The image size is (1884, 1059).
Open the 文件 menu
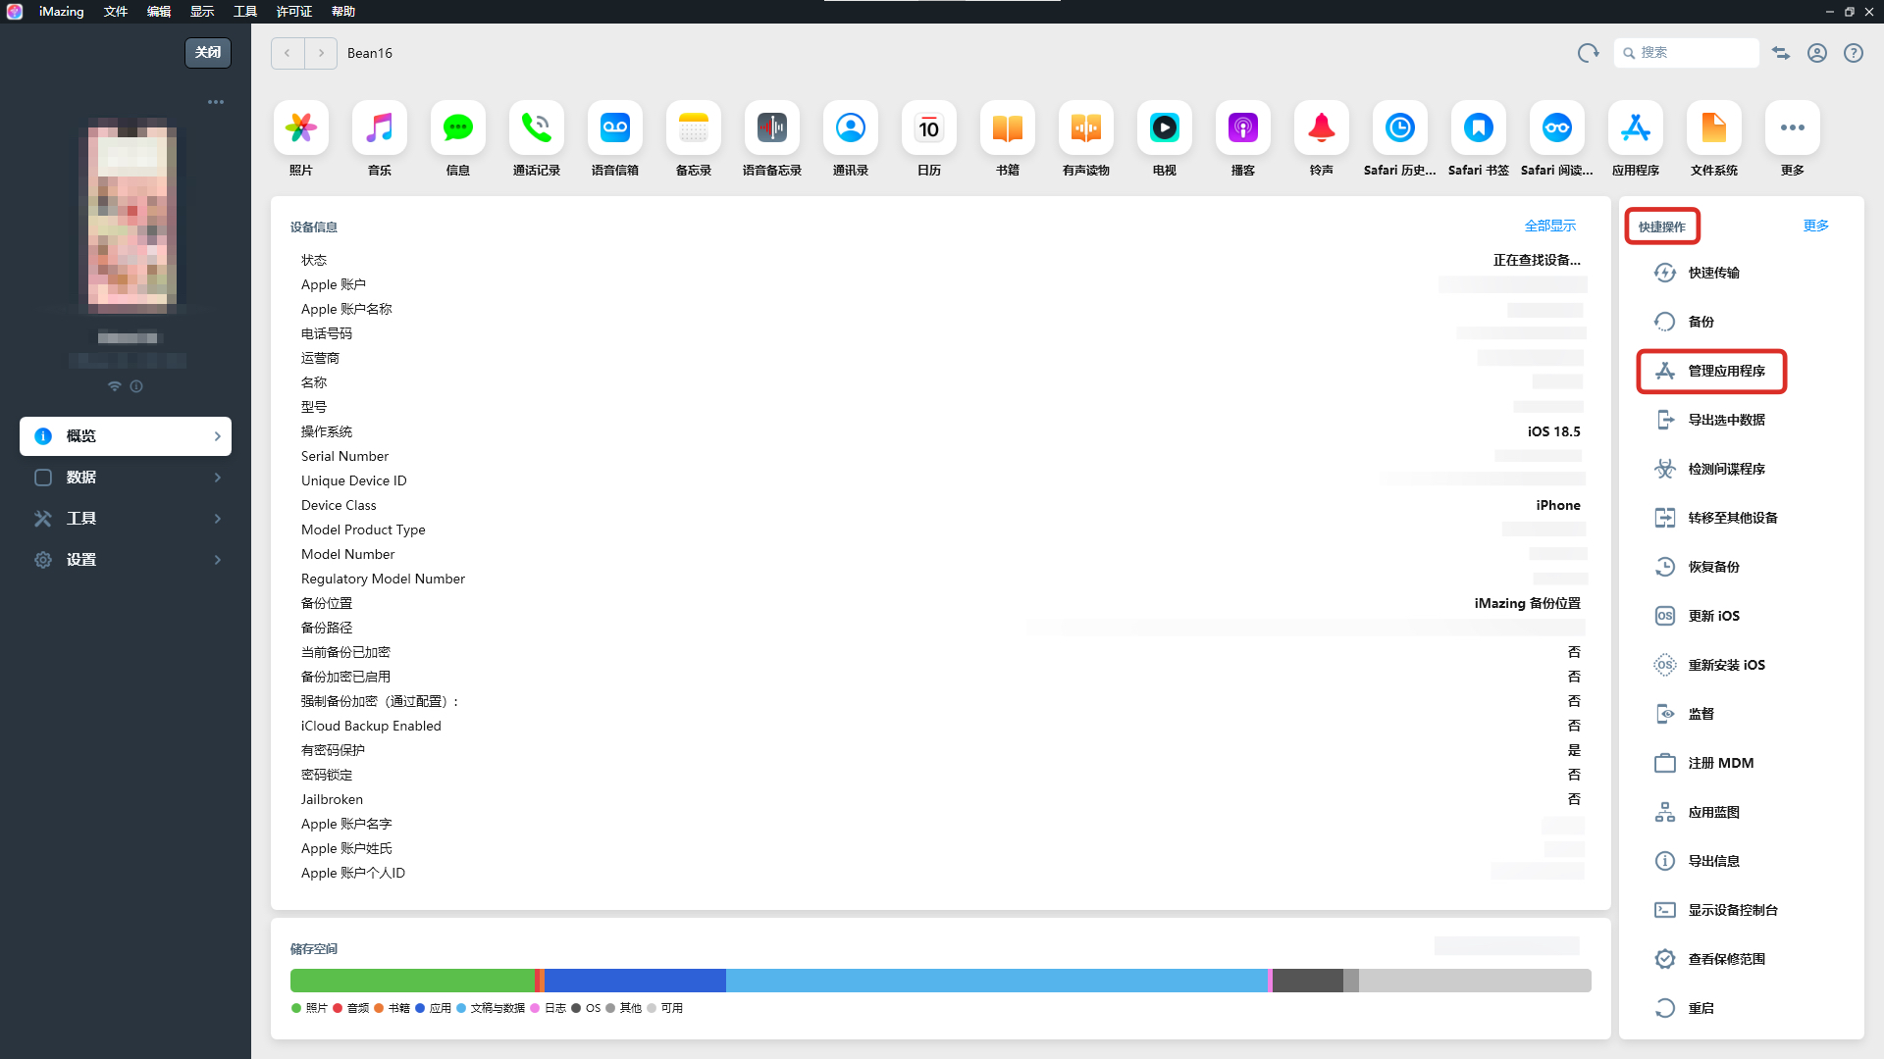tap(116, 12)
